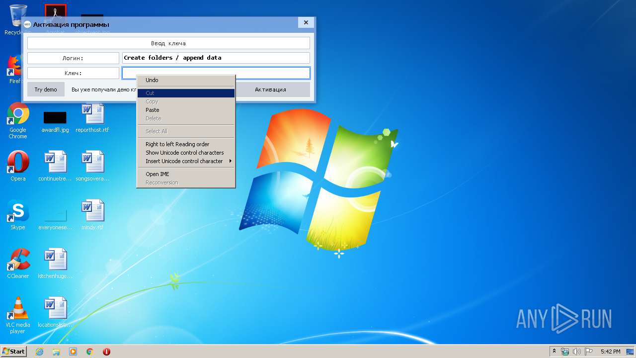Open the Recycle Bin desktop icon
This screenshot has height=358, width=636.
(17, 16)
